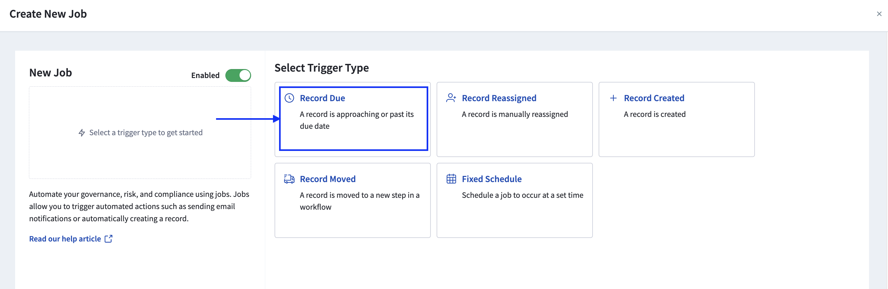Viewport: 888px width, 289px height.
Task: Click the truck icon on Record Moved
Action: pyautogui.click(x=289, y=179)
